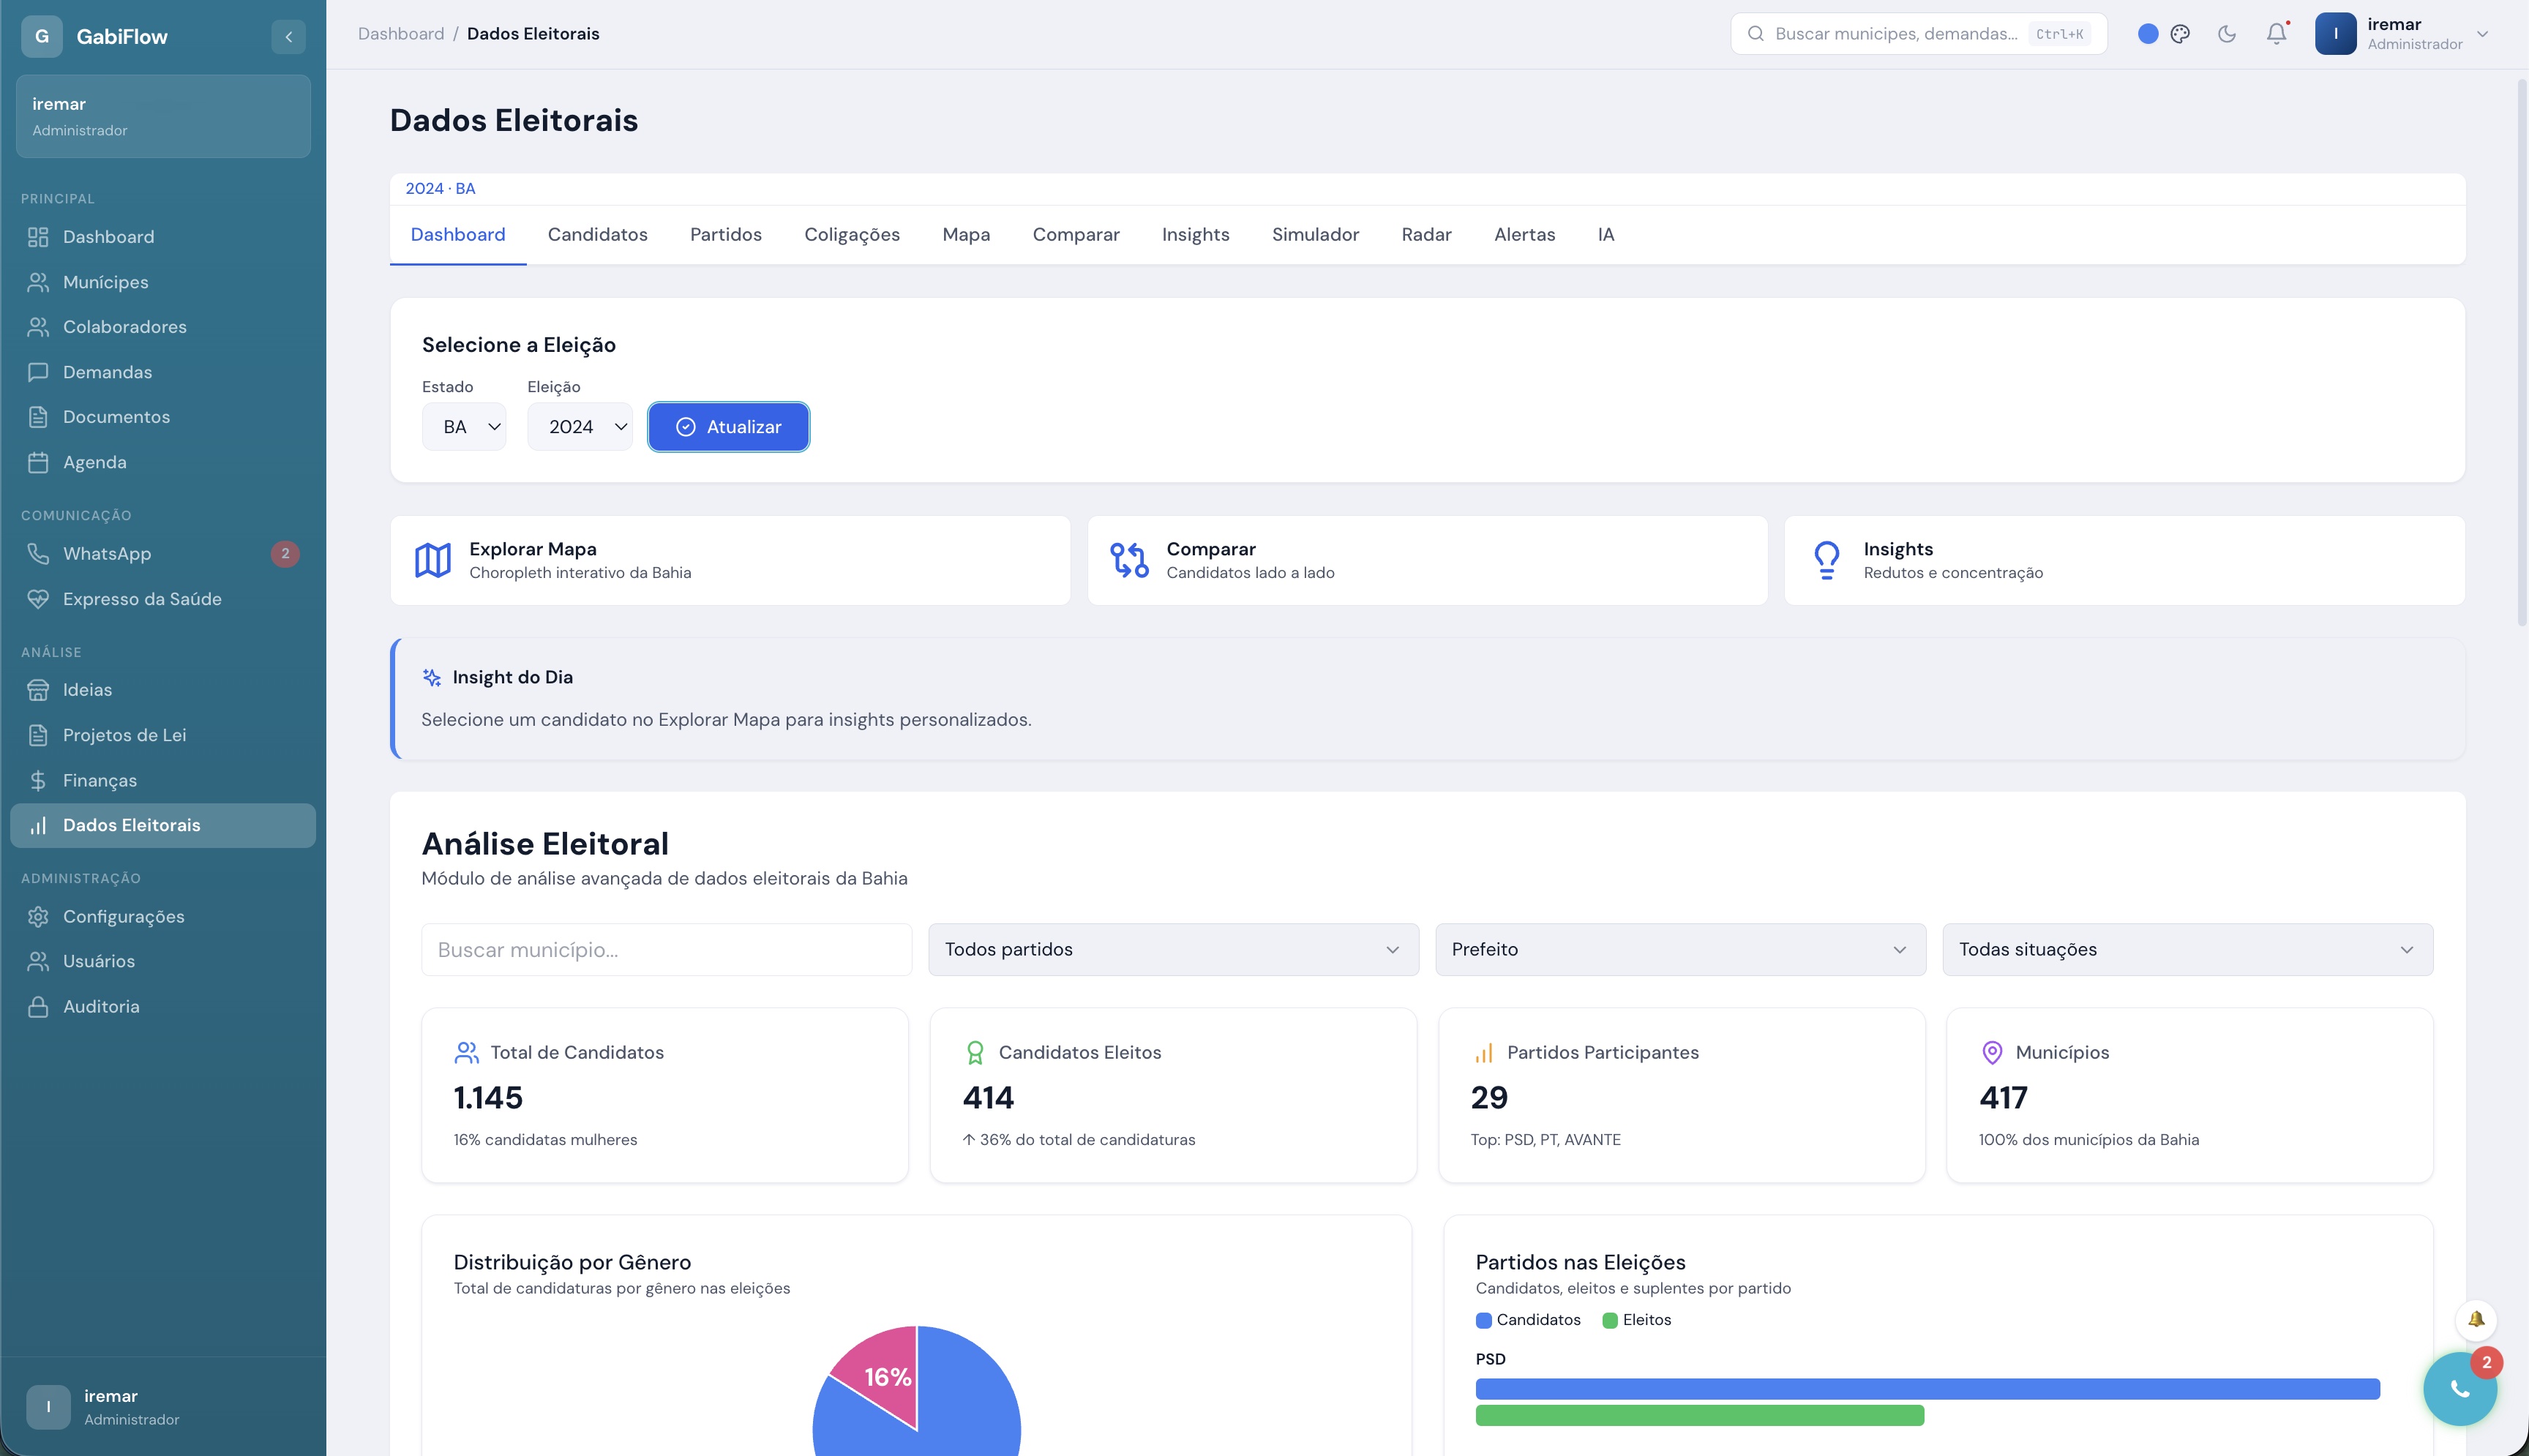Go to Munícipes in the sidebar
The width and height of the screenshot is (2529, 1456).
click(x=163, y=282)
